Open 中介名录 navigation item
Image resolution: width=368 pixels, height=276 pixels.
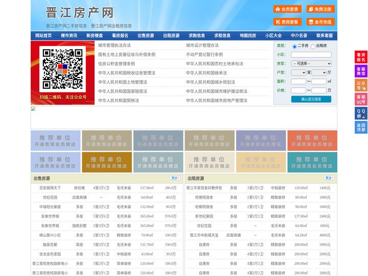[x=299, y=36]
